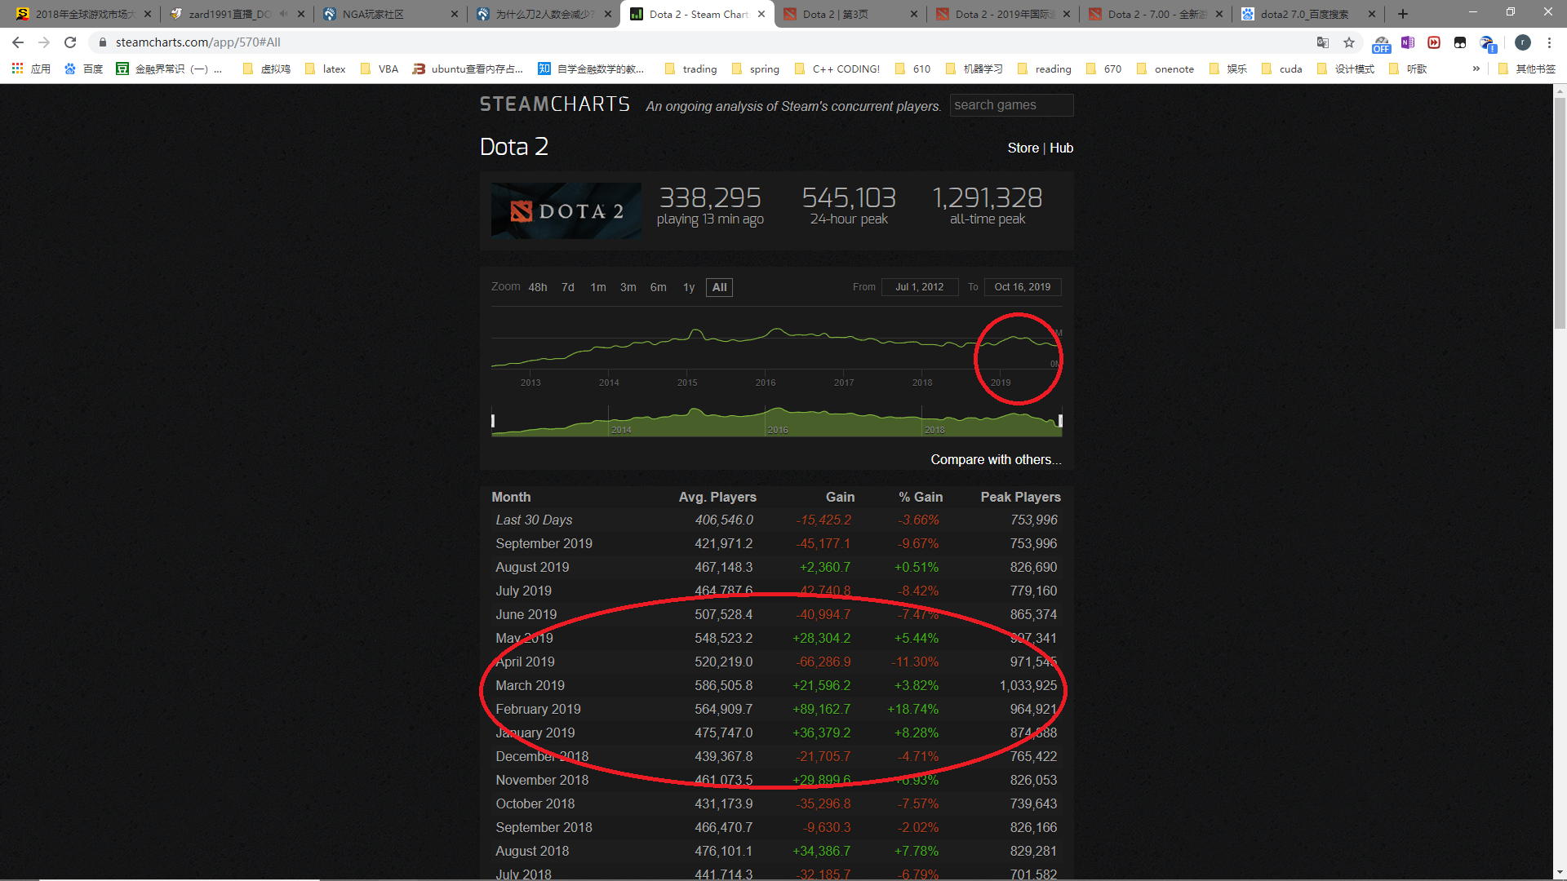The width and height of the screenshot is (1567, 881).
Task: Click the 1,291,328 all-time peak value
Action: (988, 198)
